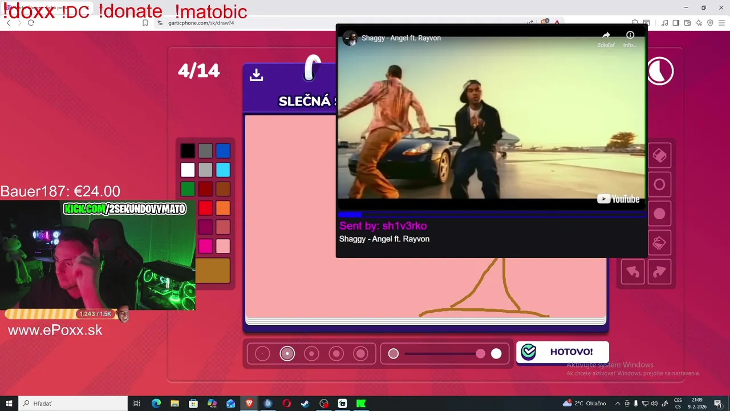
Task: Pick the bright red color swatch
Action: [205, 208]
